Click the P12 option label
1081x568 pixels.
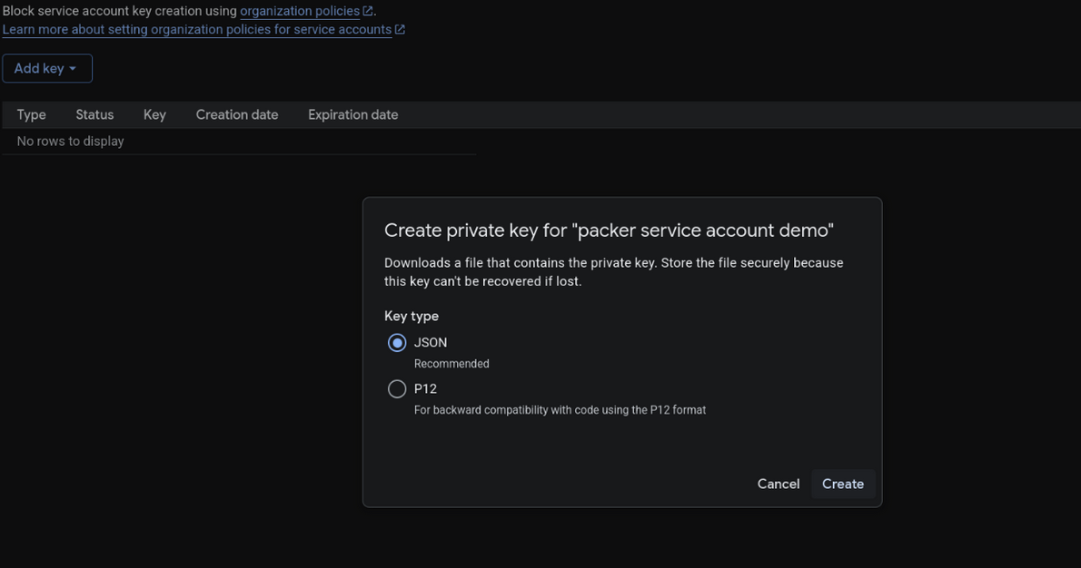click(x=425, y=388)
